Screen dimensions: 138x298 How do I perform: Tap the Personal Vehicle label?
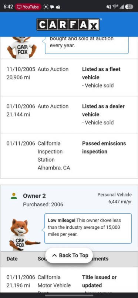(x=115, y=194)
